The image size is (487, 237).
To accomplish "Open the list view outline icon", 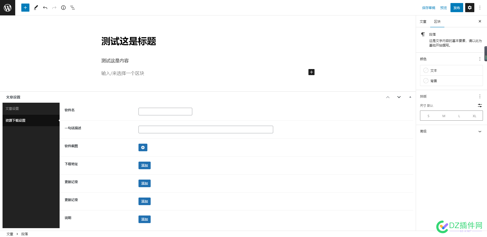I will 73,8.
